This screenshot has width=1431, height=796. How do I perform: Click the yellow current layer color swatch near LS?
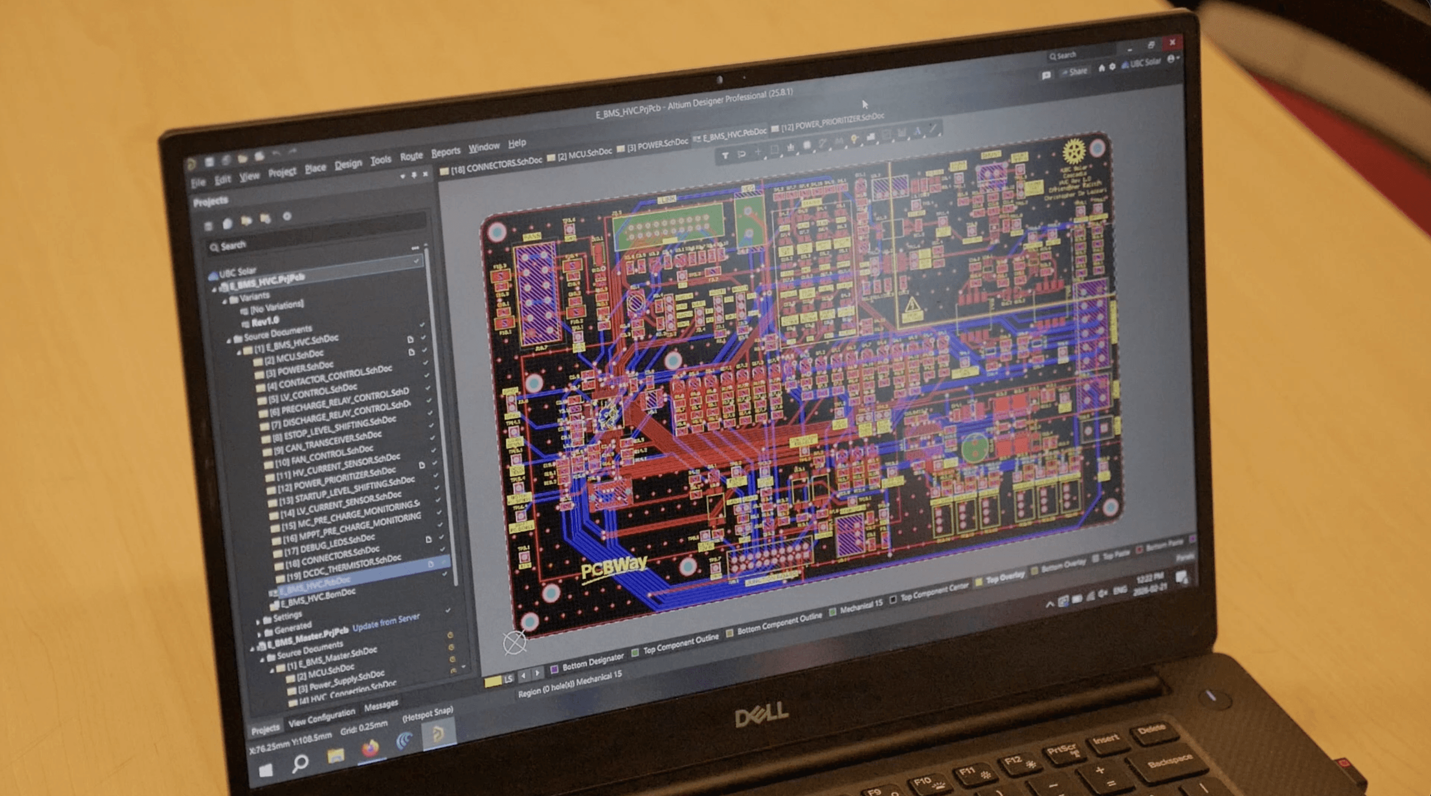[492, 682]
